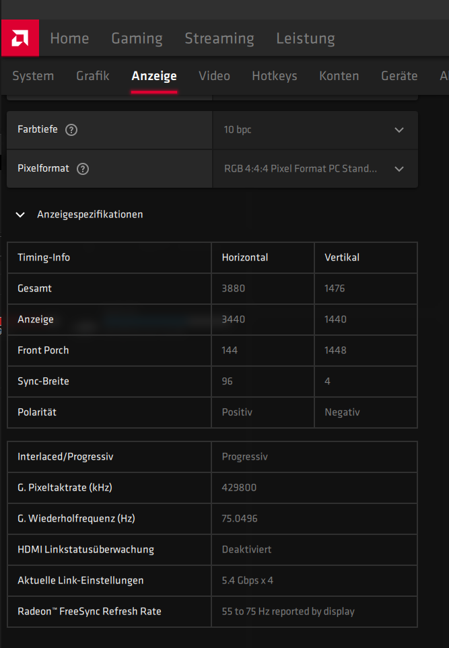Select the Deaktiviert value
Viewport: 449px width, 648px height.
point(246,550)
